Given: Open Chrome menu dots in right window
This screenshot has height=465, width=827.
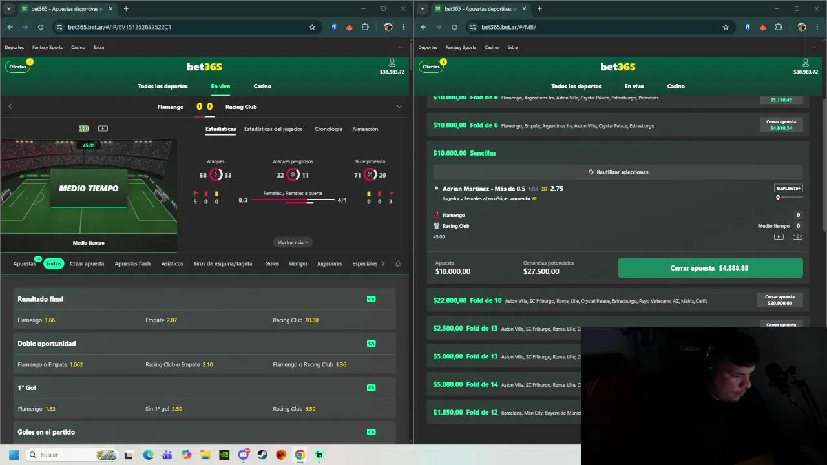Looking at the screenshot, I should coord(817,27).
